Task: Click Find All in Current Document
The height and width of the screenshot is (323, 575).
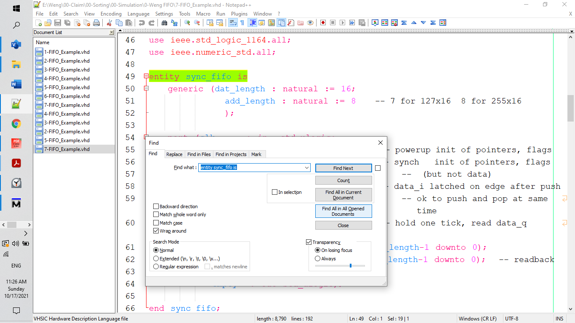Action: coord(343,195)
